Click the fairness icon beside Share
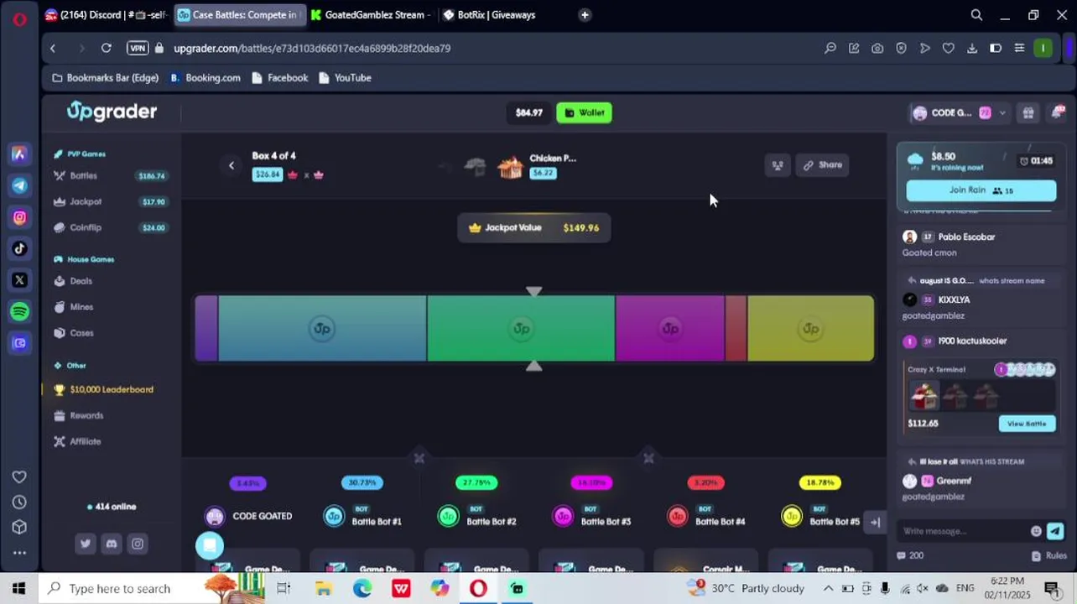The height and width of the screenshot is (604, 1077). coord(778,165)
